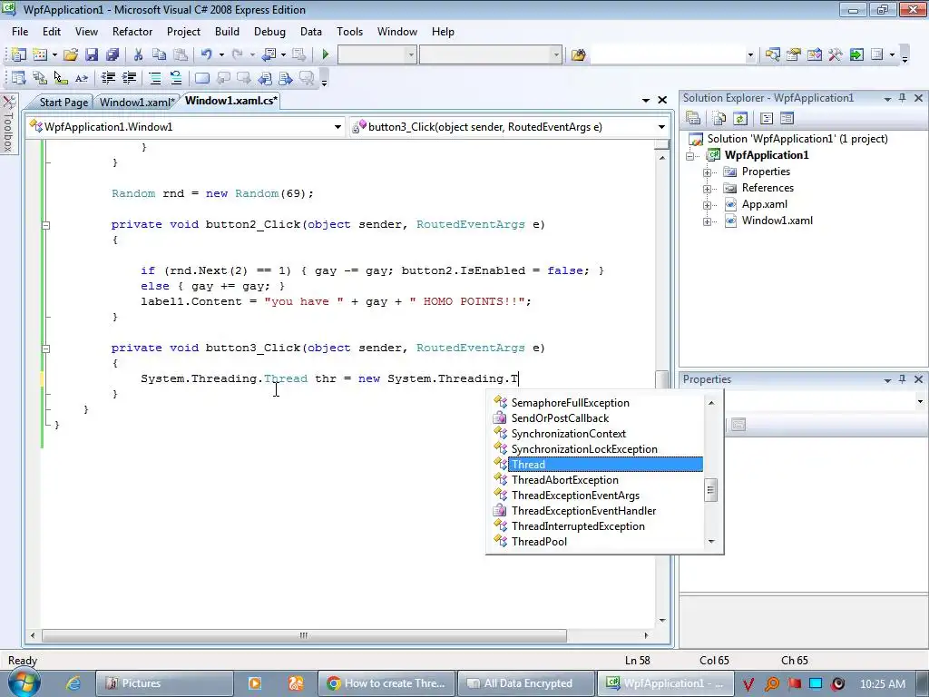Click the Find in Files icon

point(578,55)
